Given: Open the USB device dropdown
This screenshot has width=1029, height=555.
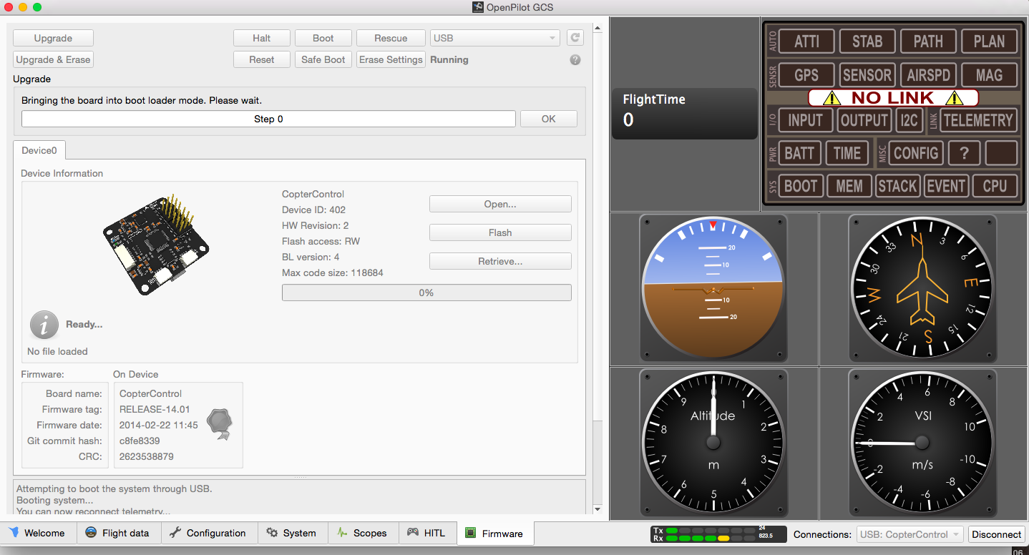Looking at the screenshot, I should pos(495,38).
